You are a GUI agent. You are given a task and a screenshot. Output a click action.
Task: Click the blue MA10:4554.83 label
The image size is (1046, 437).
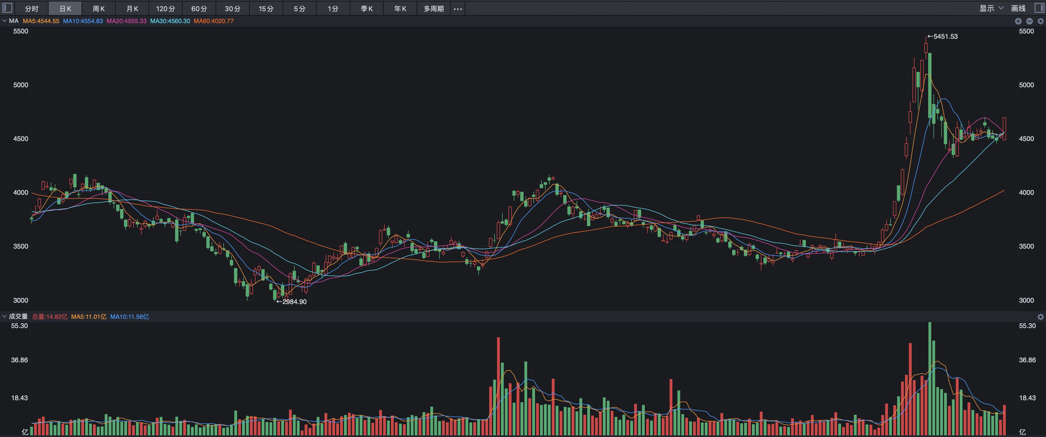(83, 21)
